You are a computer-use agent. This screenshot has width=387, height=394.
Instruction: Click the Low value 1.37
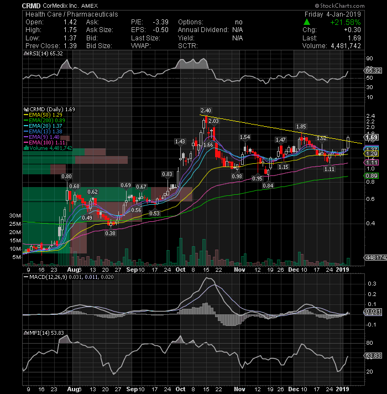(70, 38)
